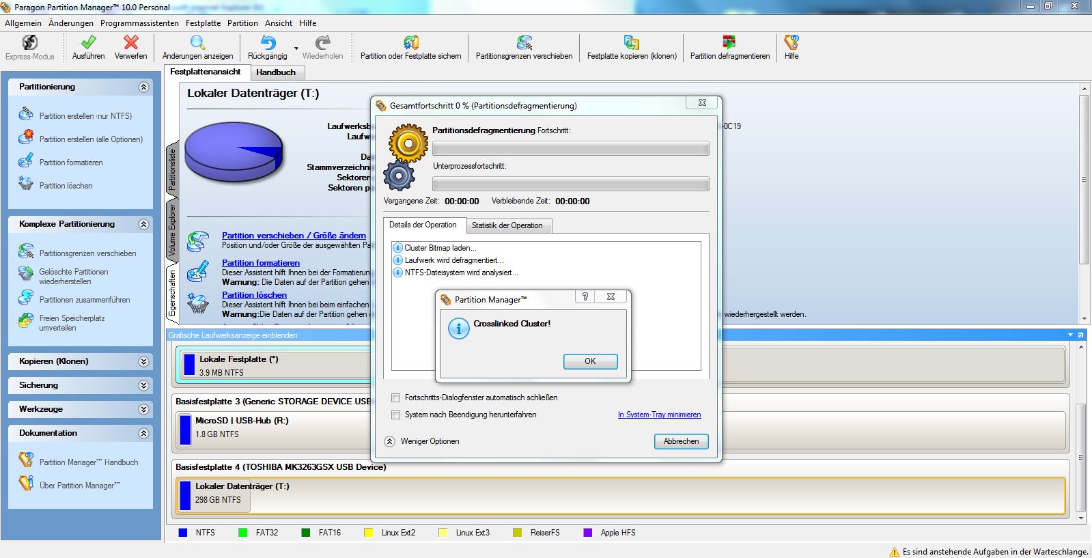Select the Details der Operation tab

click(423, 225)
